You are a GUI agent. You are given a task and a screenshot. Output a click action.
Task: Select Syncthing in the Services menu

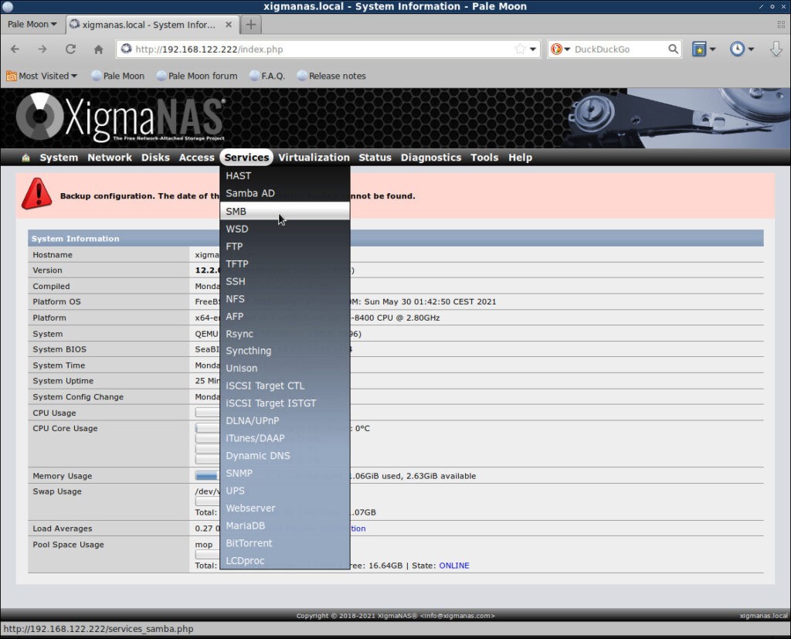point(285,351)
